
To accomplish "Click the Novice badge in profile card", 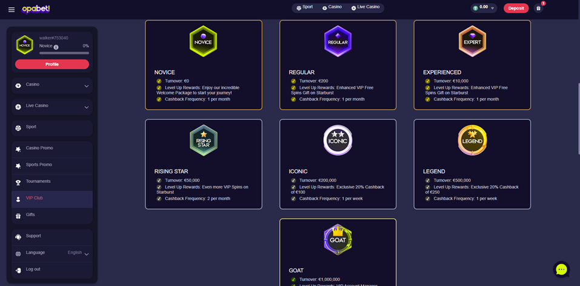I will click(x=25, y=45).
